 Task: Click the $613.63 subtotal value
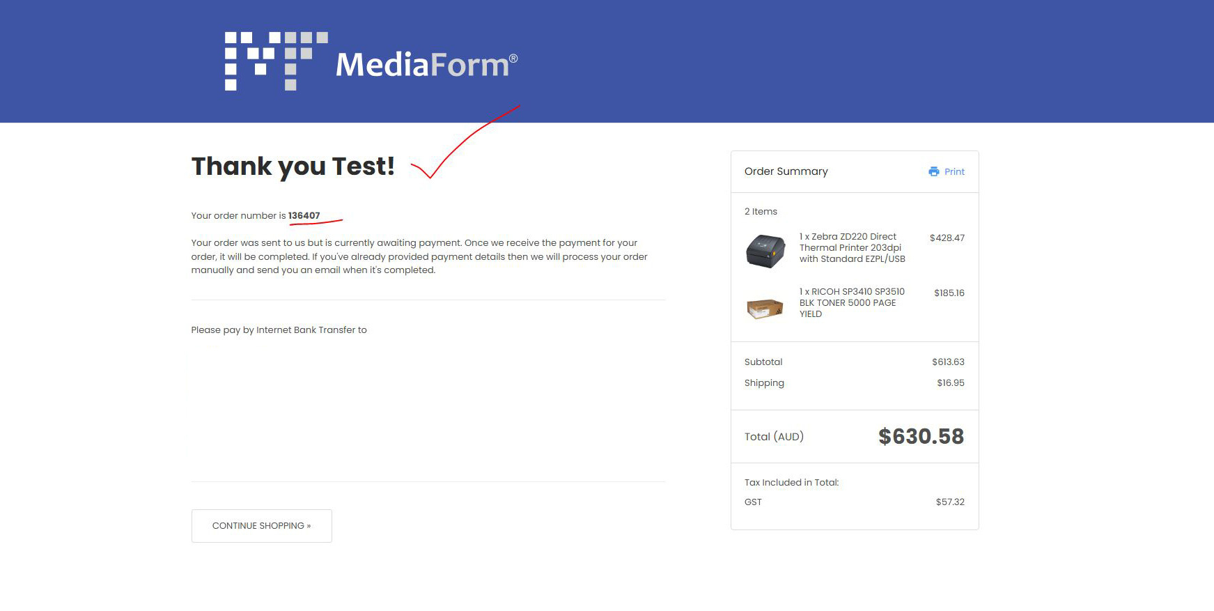click(x=948, y=362)
